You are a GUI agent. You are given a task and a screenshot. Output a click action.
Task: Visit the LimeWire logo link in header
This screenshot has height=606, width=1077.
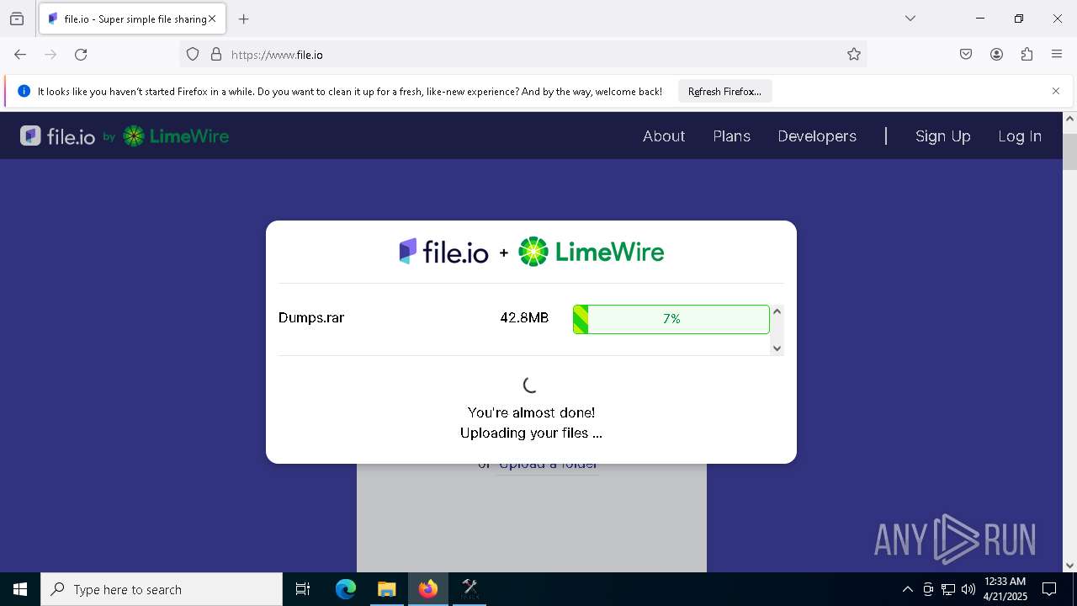point(176,136)
